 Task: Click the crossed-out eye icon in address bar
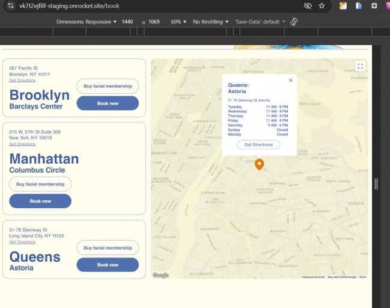click(308, 6)
